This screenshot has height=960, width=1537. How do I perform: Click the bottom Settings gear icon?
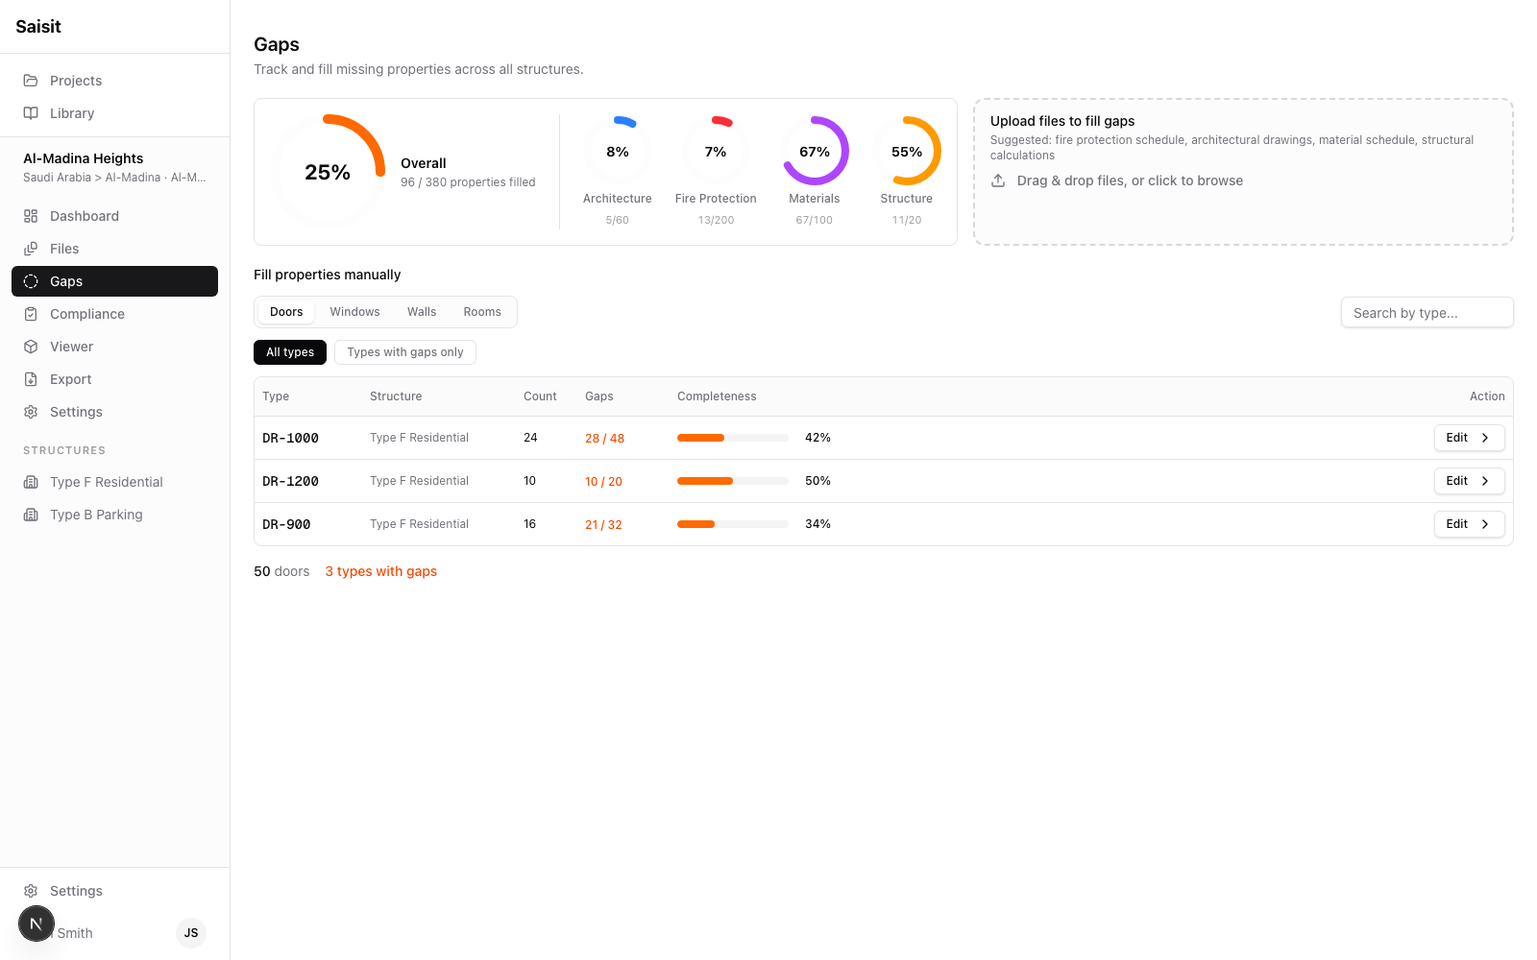[31, 891]
